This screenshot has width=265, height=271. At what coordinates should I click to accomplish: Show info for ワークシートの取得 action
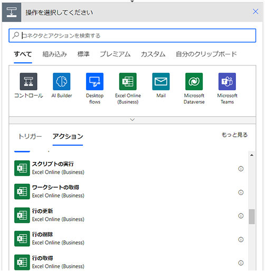pos(241,192)
